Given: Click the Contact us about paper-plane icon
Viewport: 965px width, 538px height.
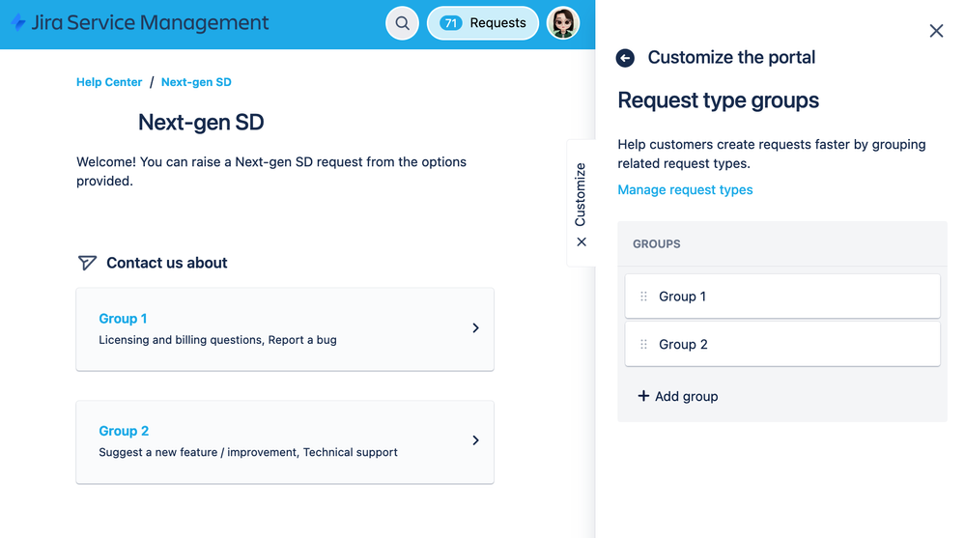Looking at the screenshot, I should (x=87, y=263).
